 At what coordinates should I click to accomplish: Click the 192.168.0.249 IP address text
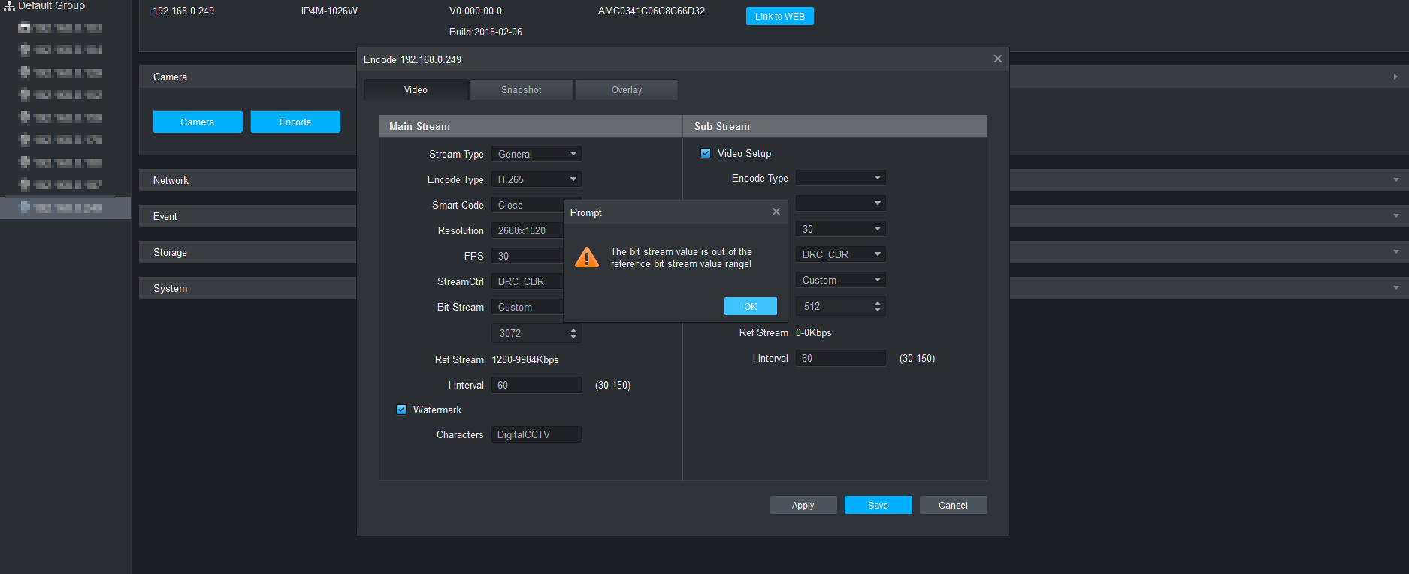click(x=183, y=11)
